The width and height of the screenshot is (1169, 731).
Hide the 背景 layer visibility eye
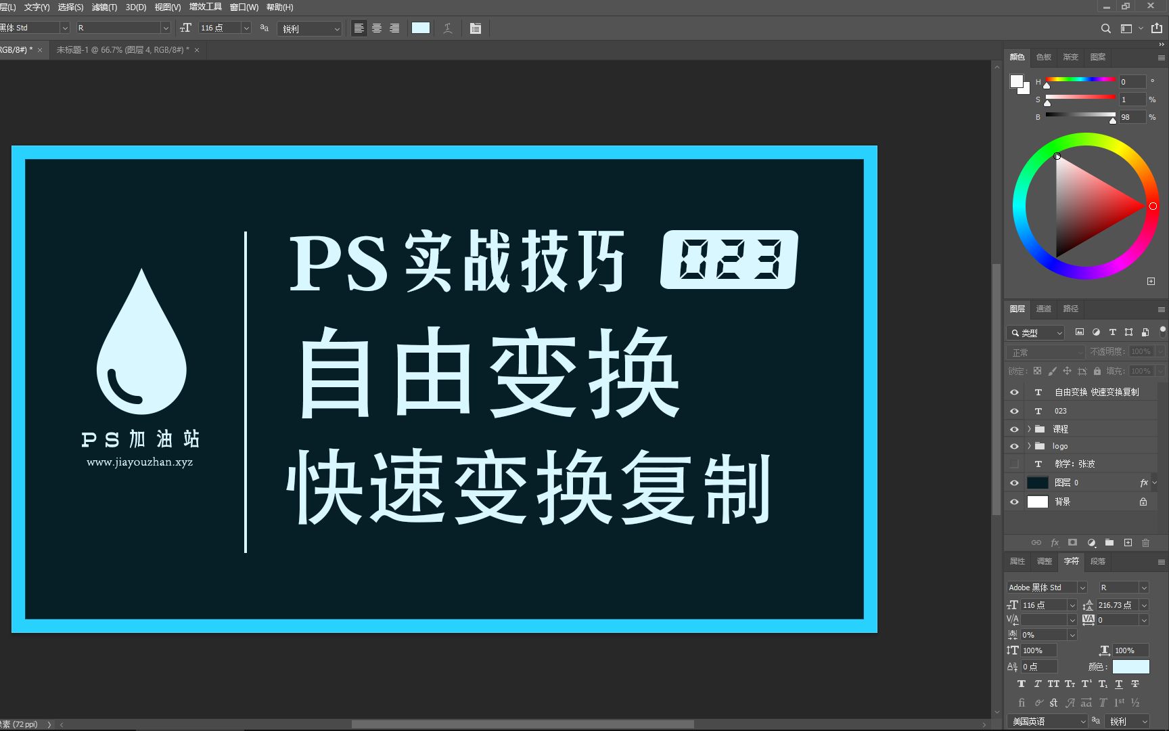pos(1014,502)
